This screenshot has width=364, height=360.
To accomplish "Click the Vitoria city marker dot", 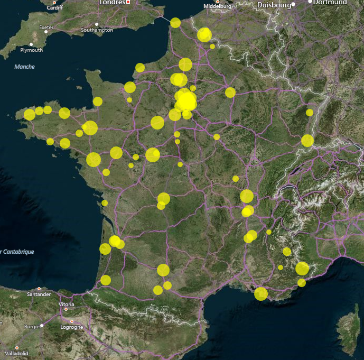I will 66,309.
